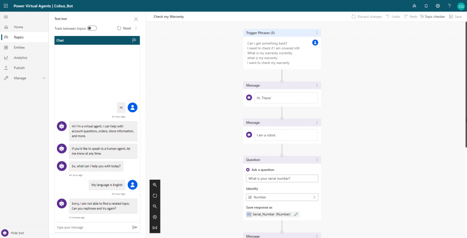Zoom in on the canvas
Viewport: 467px width, 238px height.
point(155,185)
